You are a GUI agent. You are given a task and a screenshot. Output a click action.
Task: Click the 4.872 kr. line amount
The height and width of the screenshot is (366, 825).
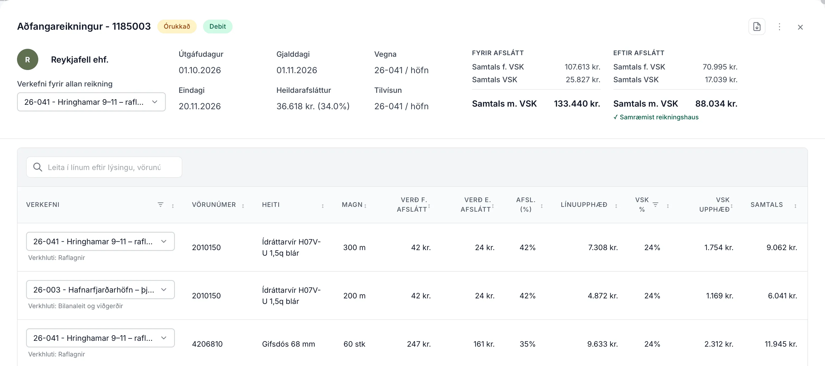point(603,296)
